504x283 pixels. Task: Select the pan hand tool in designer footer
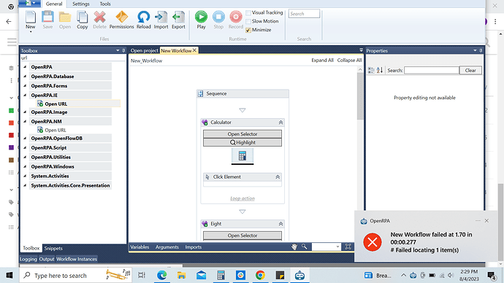pos(294,247)
